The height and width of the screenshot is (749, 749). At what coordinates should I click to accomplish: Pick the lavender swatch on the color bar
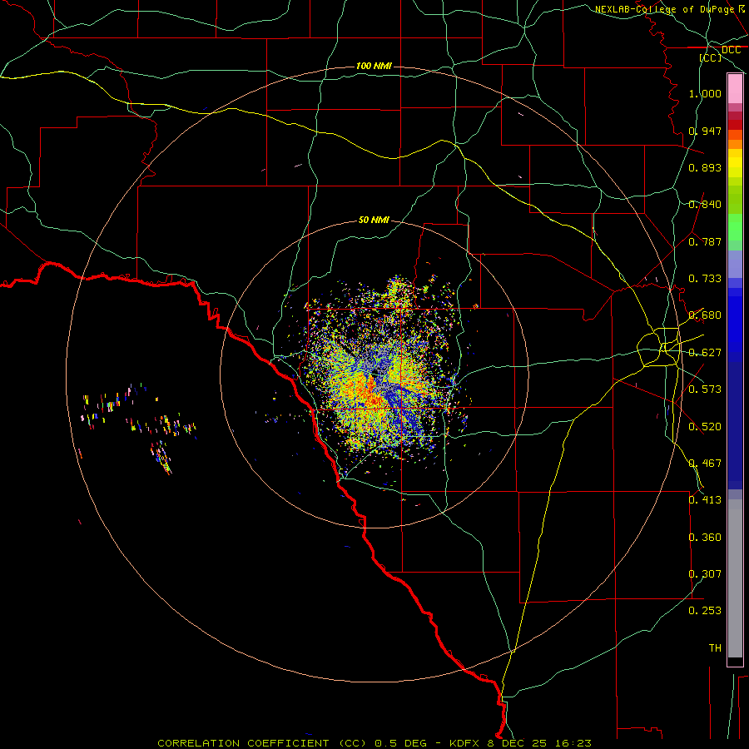coord(735,265)
